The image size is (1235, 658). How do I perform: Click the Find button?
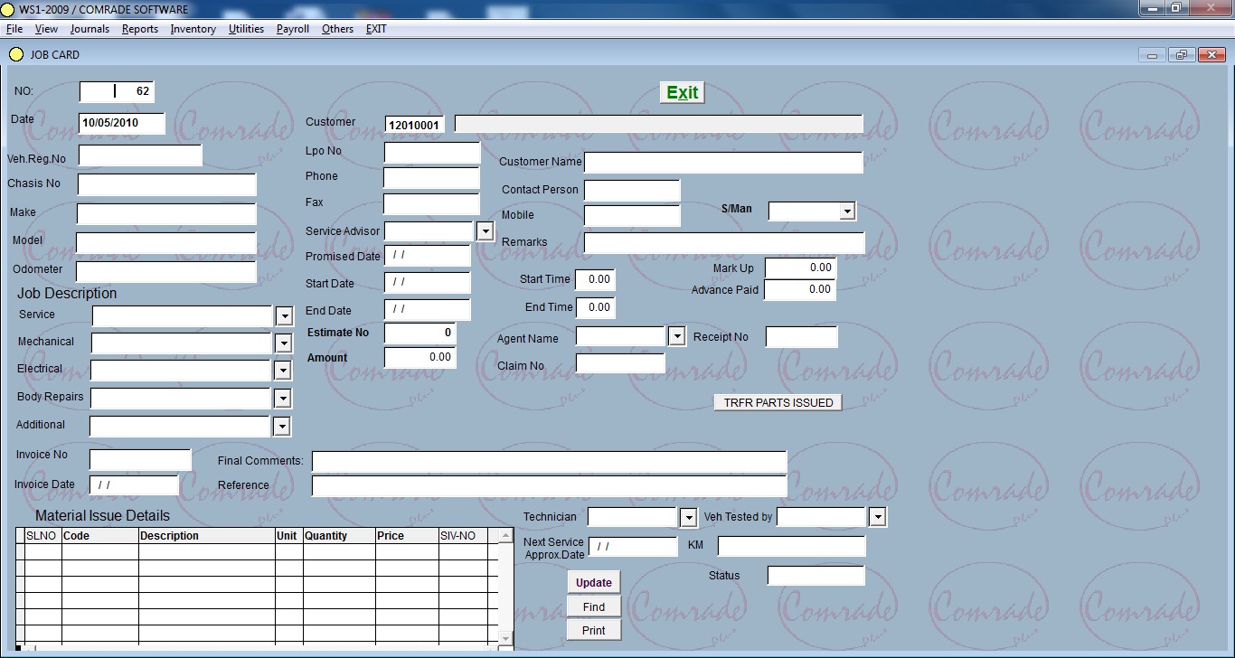594,607
